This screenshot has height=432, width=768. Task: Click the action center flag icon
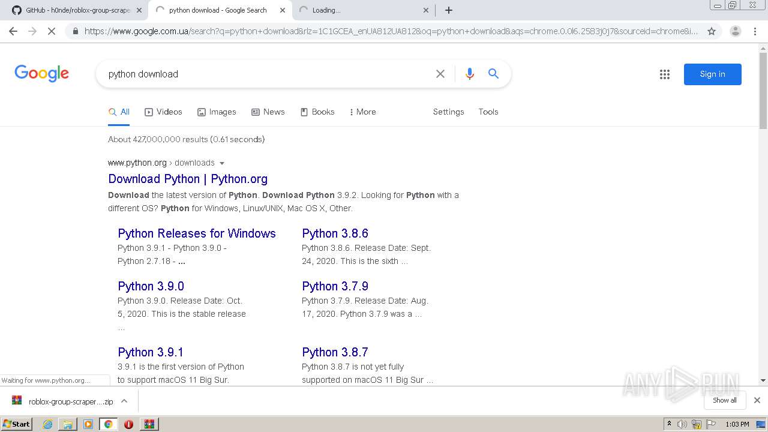tap(710, 424)
